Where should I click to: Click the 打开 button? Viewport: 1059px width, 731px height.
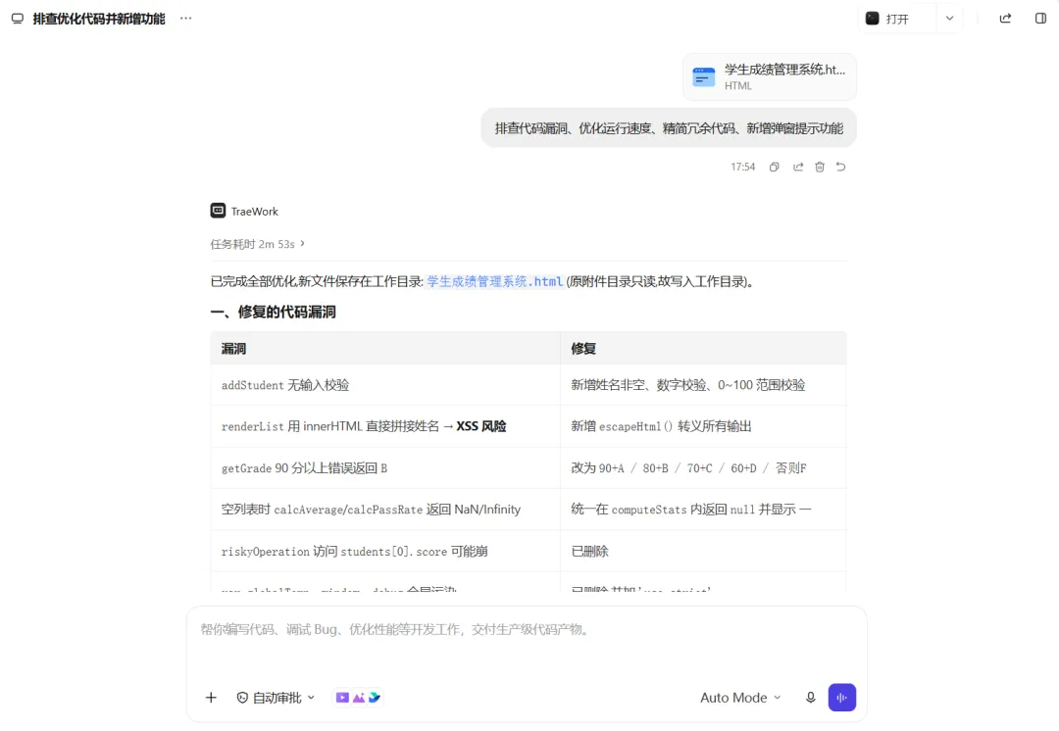(897, 19)
